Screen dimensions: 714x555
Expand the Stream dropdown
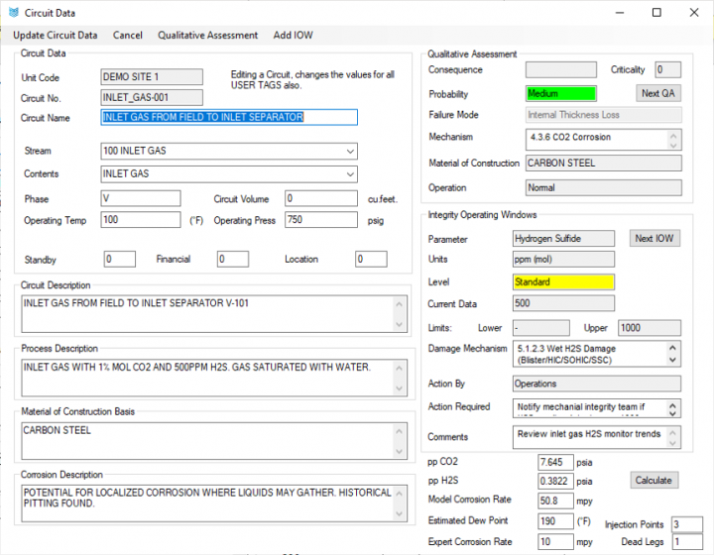coord(350,151)
